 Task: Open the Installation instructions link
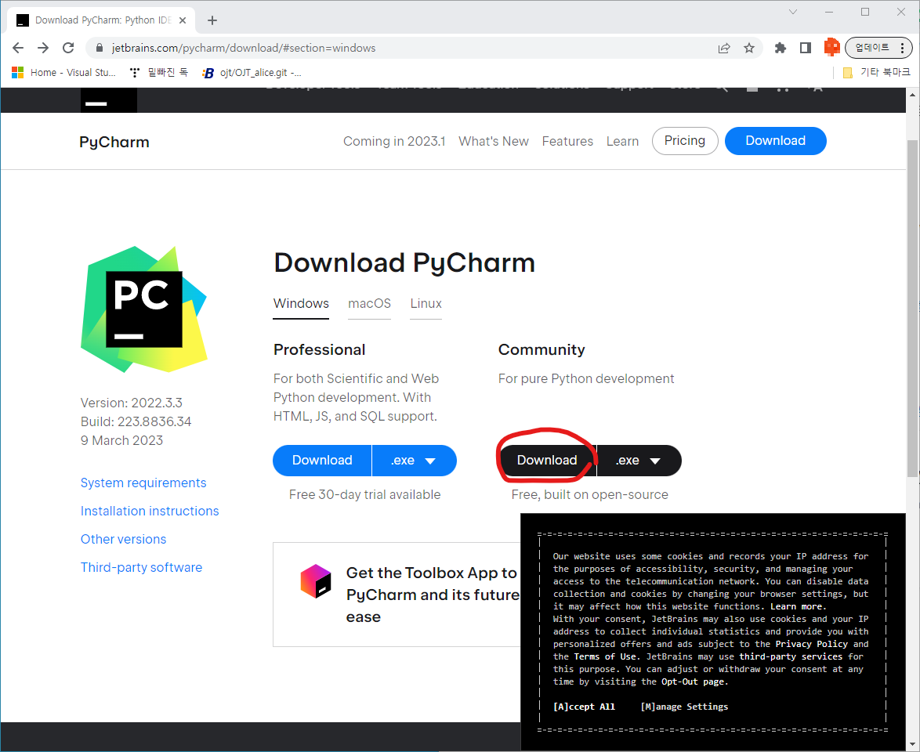150,511
